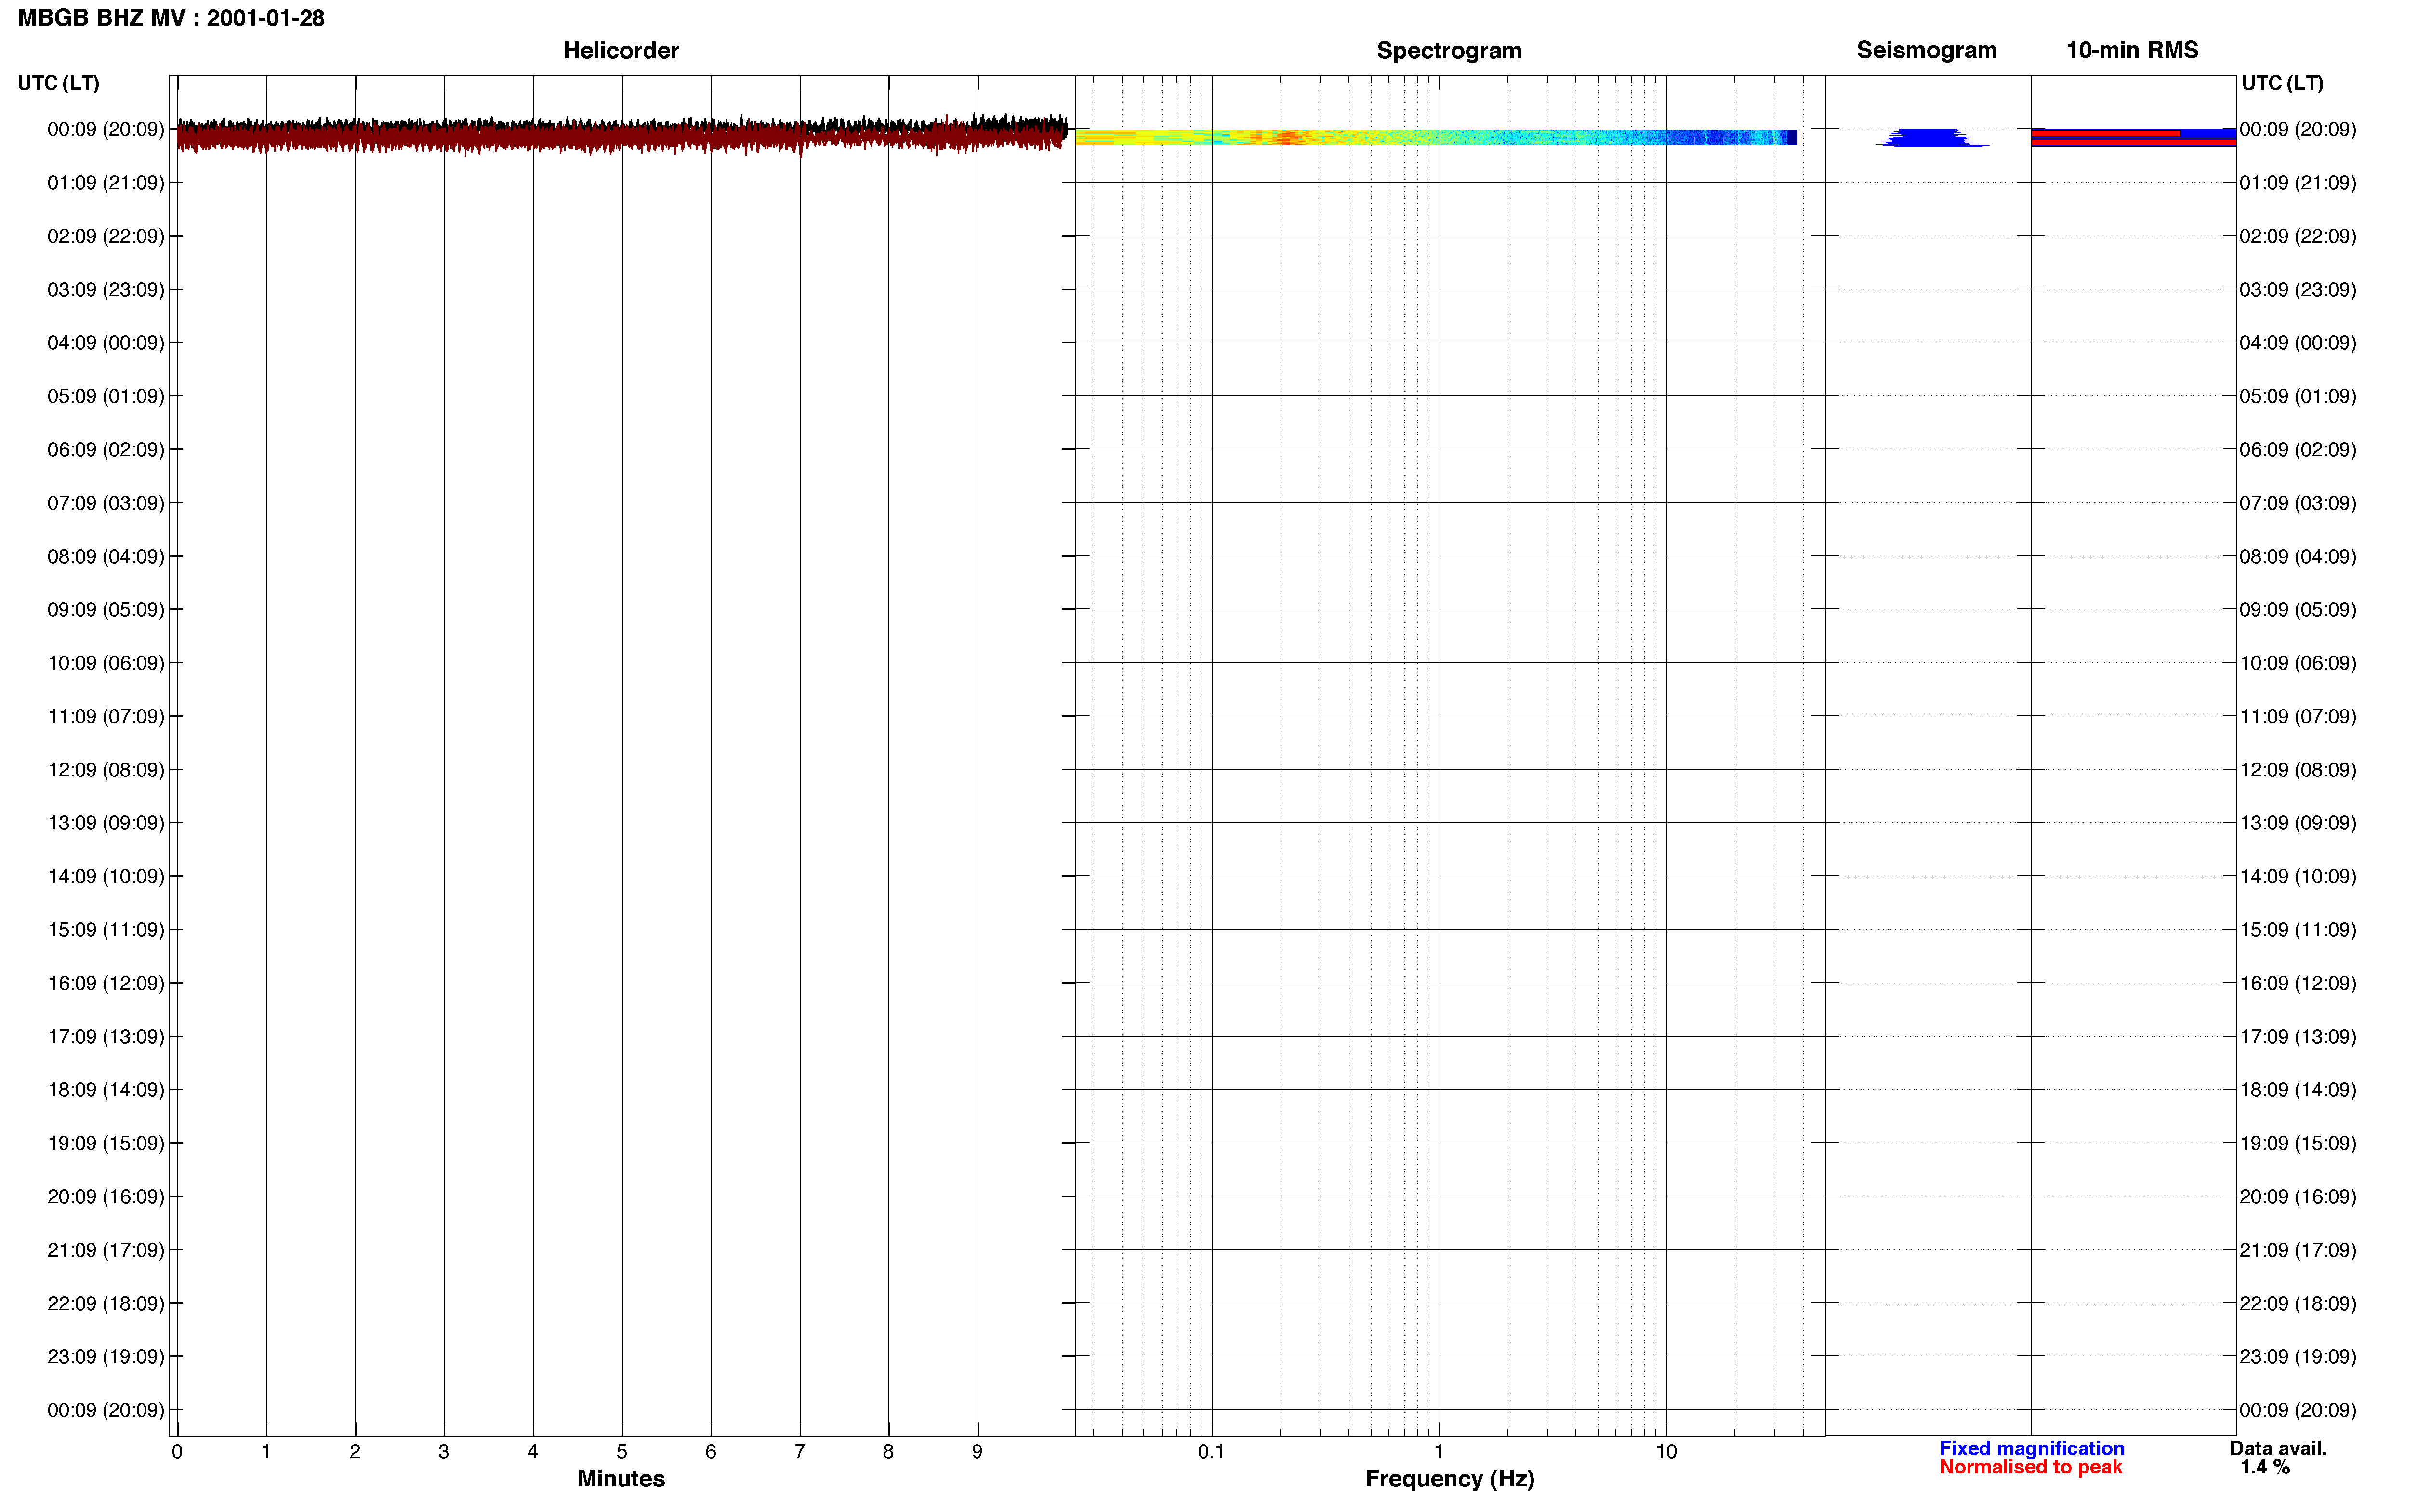
Task: Click '16:09 (12:09)' on the RMS panel time axis
Action: pos(2298,983)
